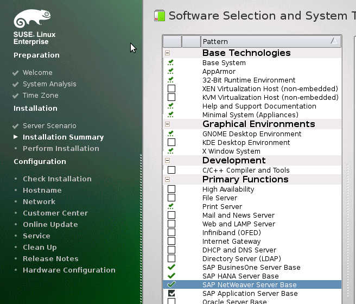Collapse the Base Technologies group

(x=167, y=53)
